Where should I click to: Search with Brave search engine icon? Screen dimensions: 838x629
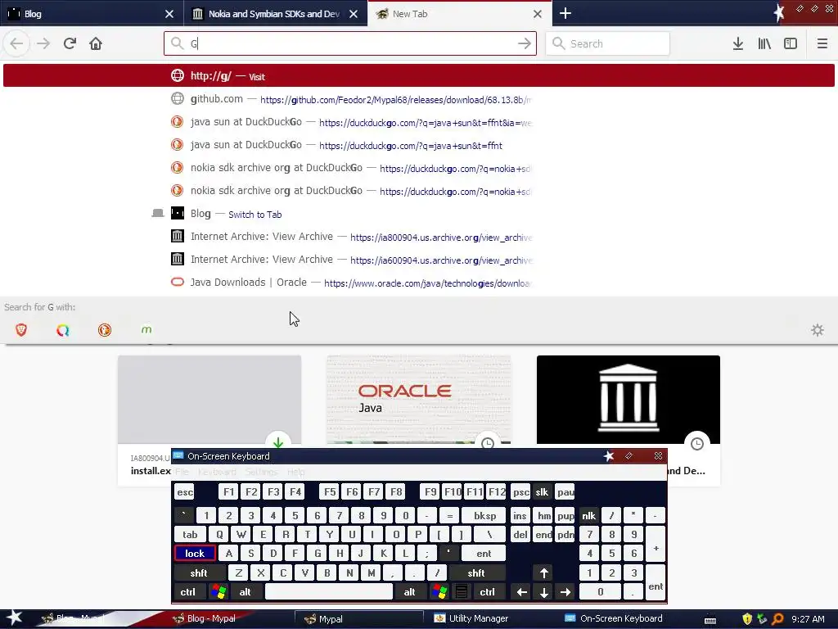[21, 330]
